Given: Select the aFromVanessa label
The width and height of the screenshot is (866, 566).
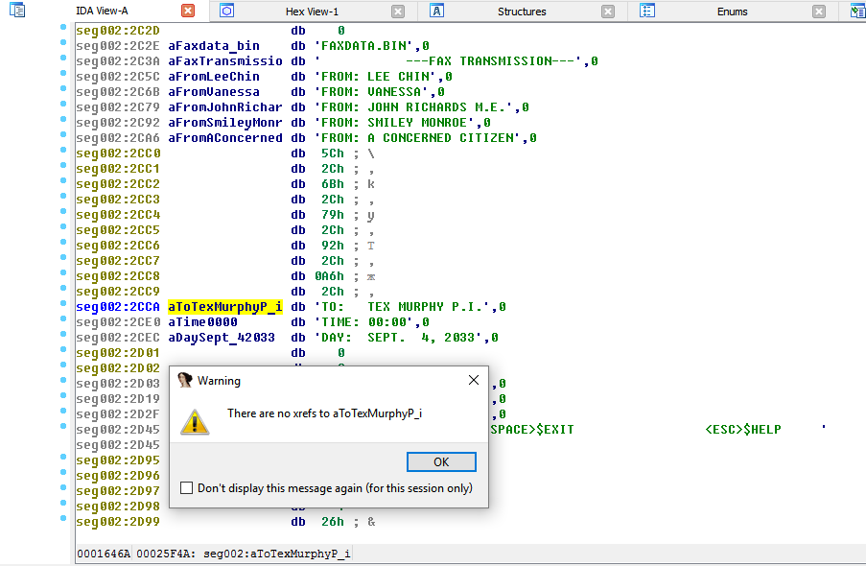Looking at the screenshot, I should 214,92.
